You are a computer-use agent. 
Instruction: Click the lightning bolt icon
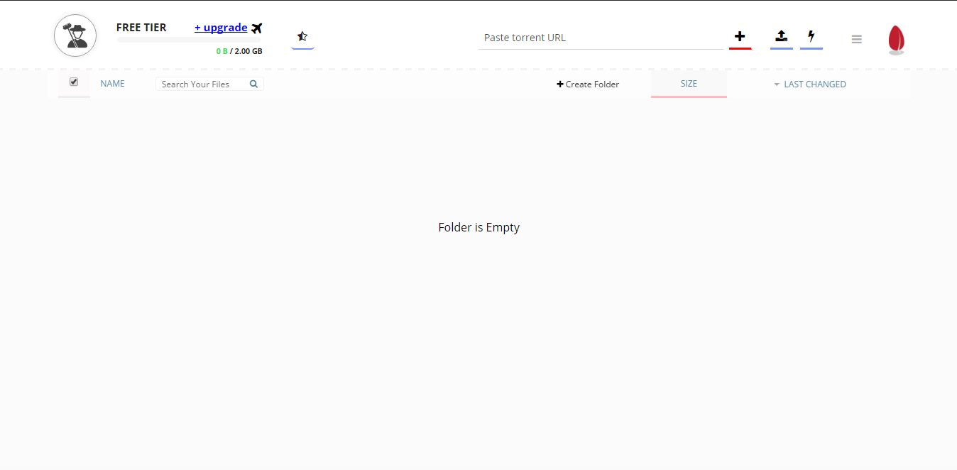(811, 36)
